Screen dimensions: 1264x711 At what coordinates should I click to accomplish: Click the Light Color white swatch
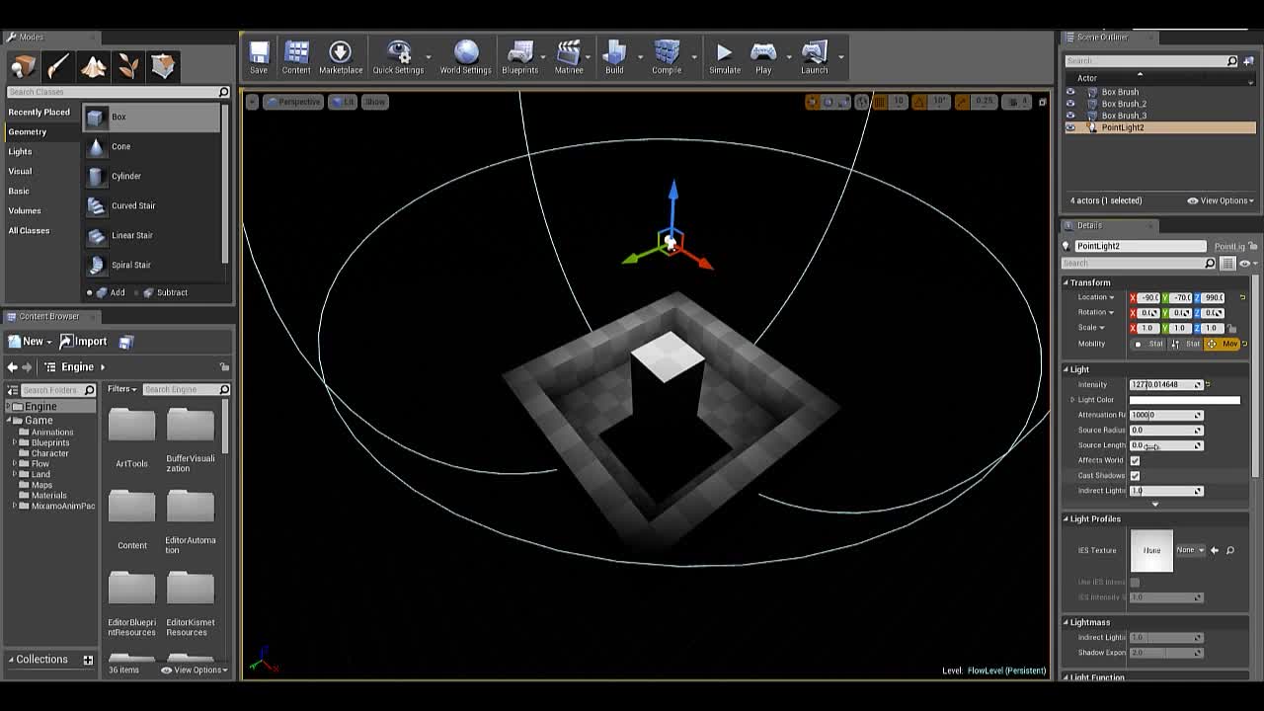(x=1184, y=400)
